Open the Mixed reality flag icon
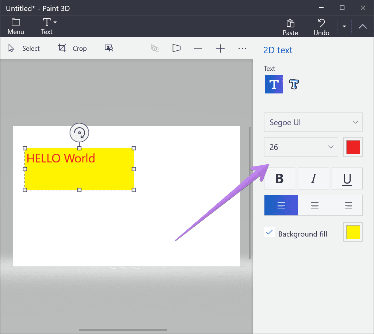The height and width of the screenshot is (334, 374). 176,49
